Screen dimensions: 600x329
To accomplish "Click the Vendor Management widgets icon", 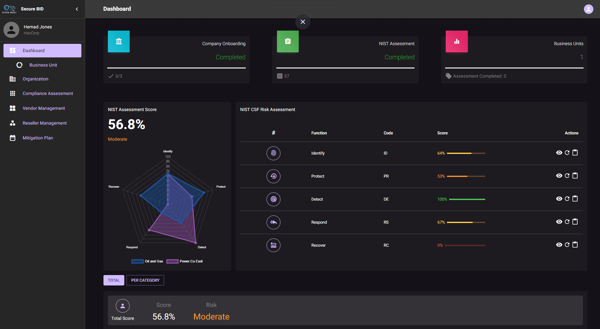I will pos(13,108).
